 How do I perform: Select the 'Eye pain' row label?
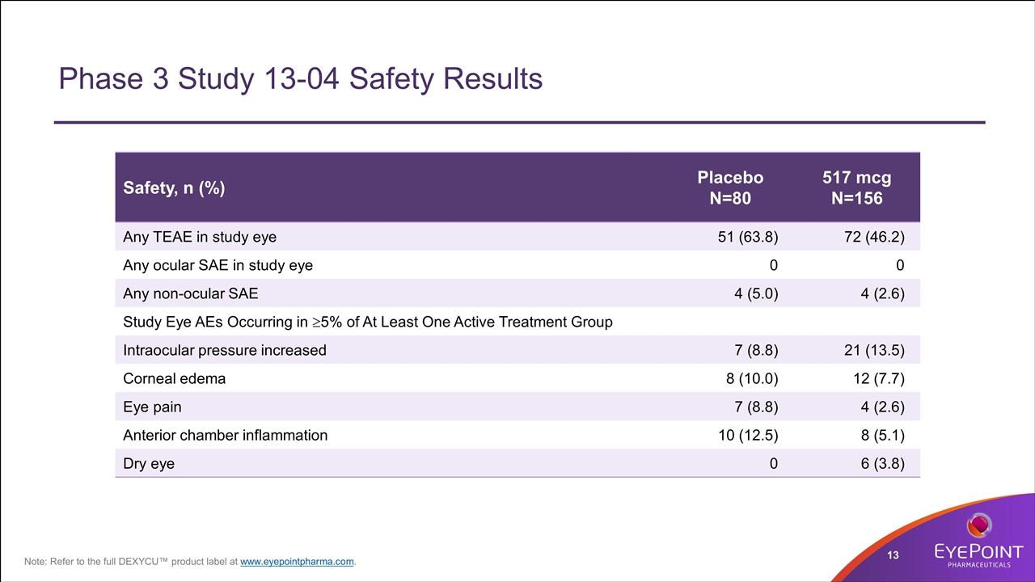(151, 407)
